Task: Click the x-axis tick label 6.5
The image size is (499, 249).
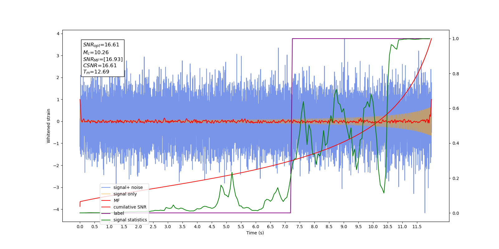Action: pyautogui.click(x=270, y=227)
